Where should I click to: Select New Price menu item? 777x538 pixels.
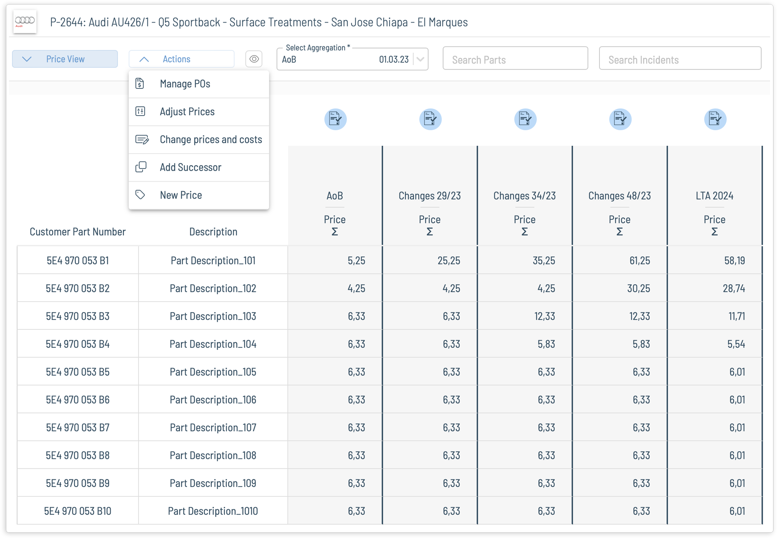click(x=199, y=195)
